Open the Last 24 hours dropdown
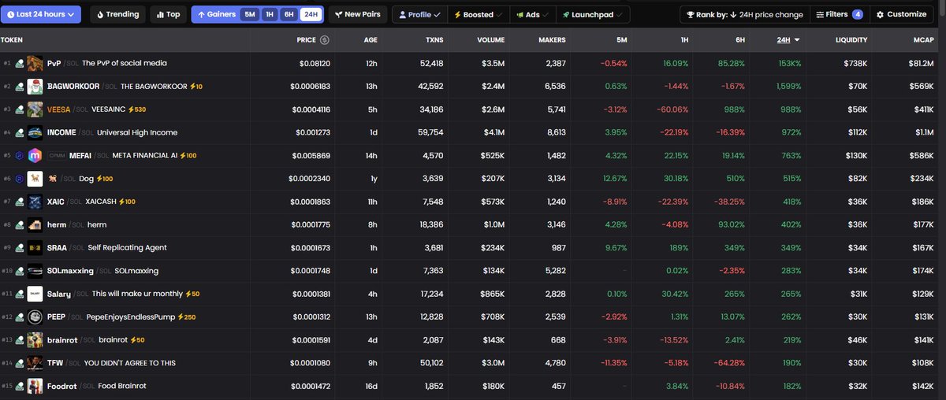The width and height of the screenshot is (946, 400). pyautogui.click(x=42, y=14)
